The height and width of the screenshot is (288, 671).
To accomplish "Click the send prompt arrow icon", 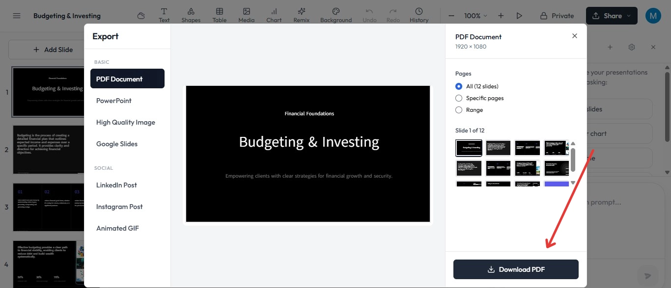I will tap(647, 276).
